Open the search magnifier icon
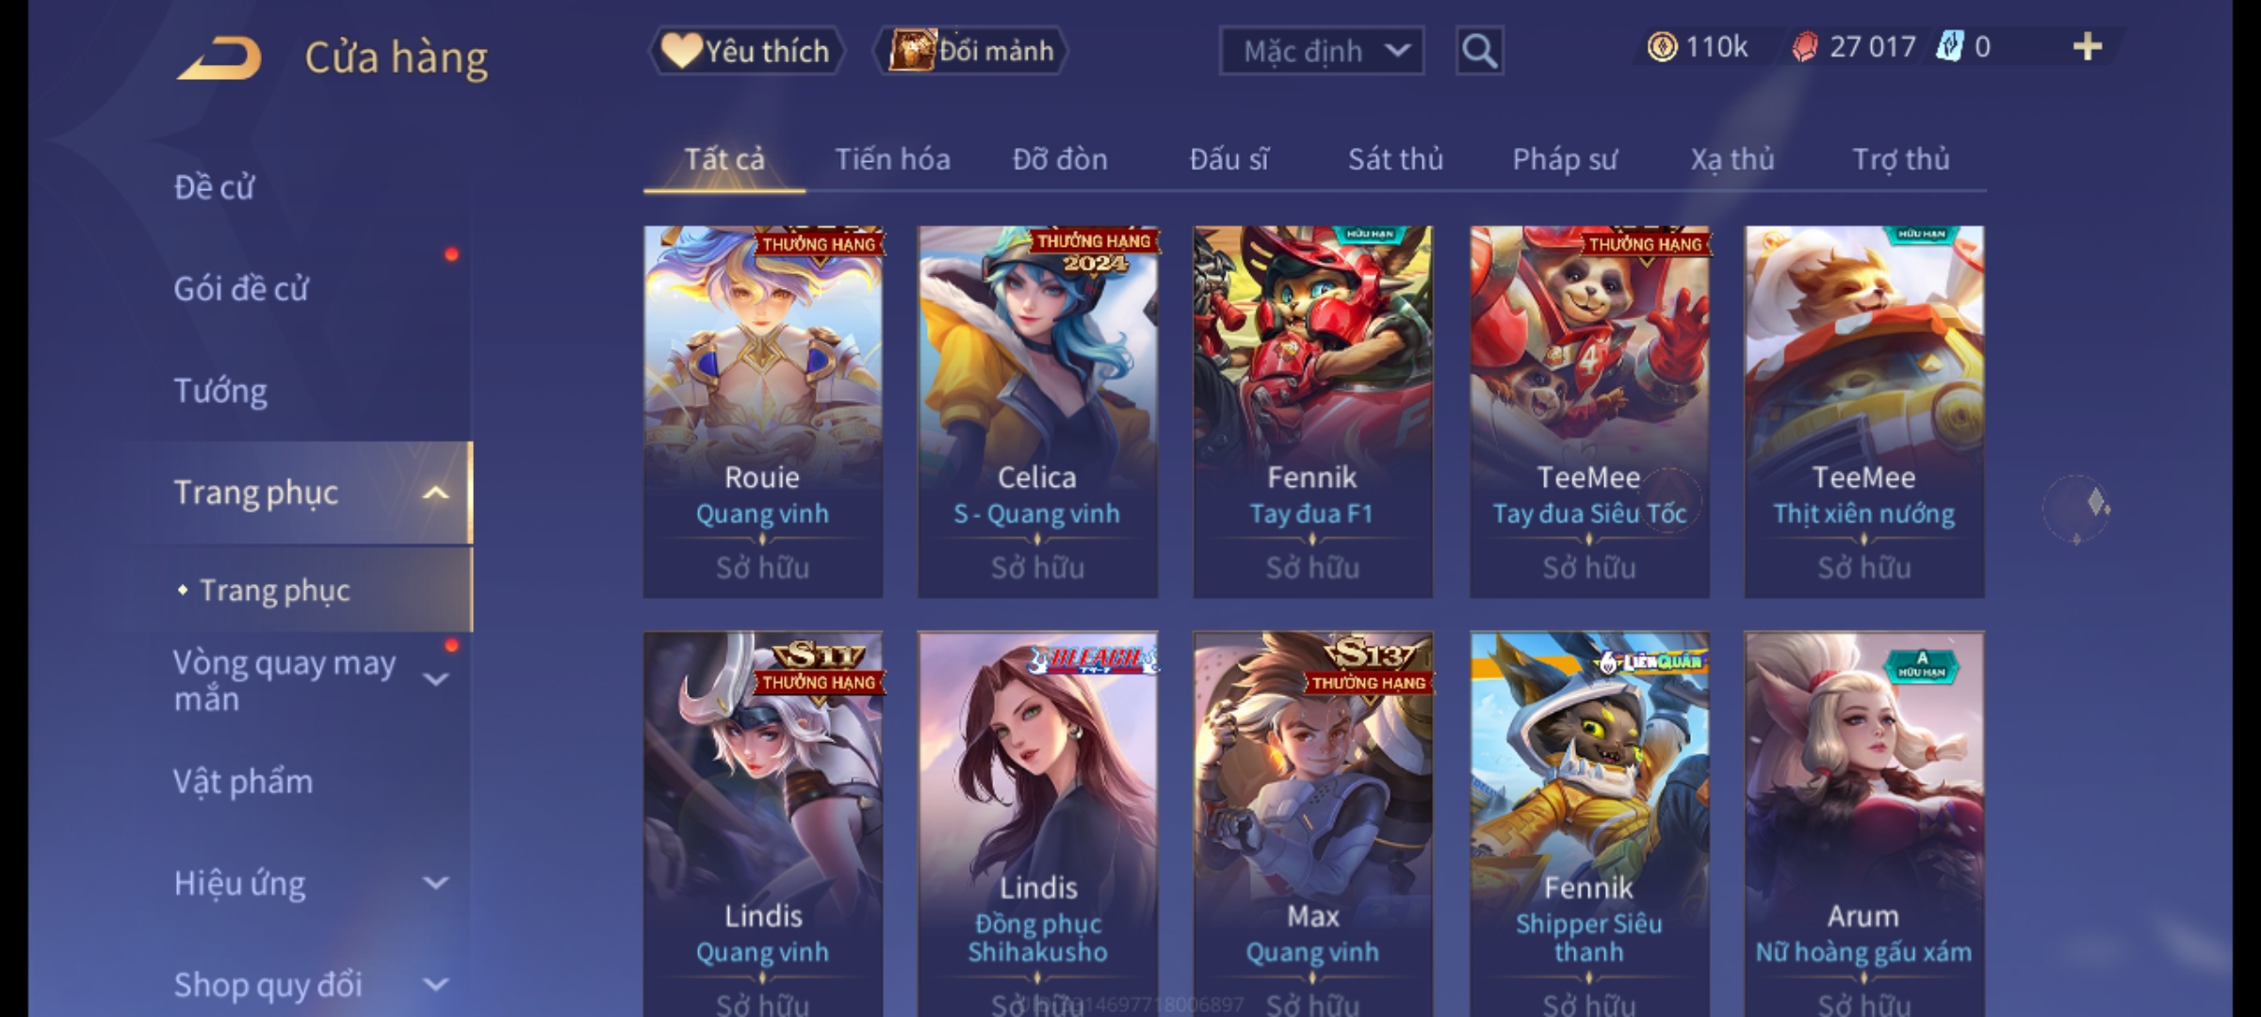Image resolution: width=2261 pixels, height=1017 pixels. pyautogui.click(x=1479, y=51)
